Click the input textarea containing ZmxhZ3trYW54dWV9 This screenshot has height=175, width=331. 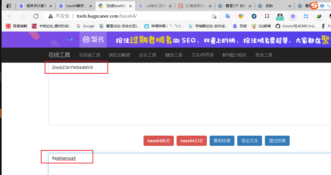coord(190,94)
